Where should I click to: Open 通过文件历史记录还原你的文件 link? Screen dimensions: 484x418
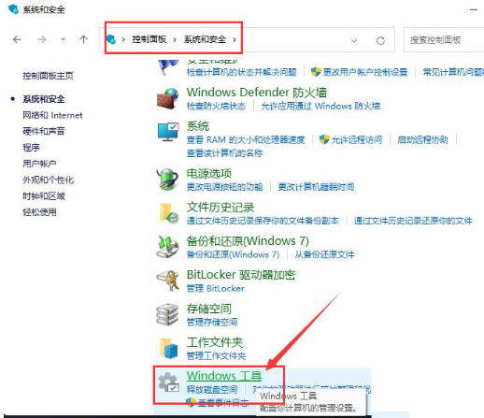click(x=413, y=221)
